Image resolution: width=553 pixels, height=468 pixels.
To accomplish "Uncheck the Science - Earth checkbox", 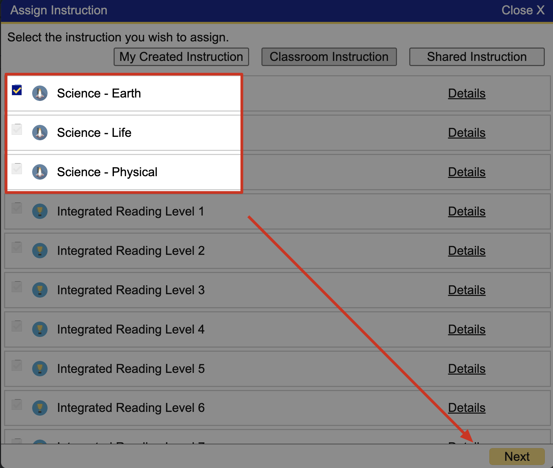I will (x=16, y=90).
